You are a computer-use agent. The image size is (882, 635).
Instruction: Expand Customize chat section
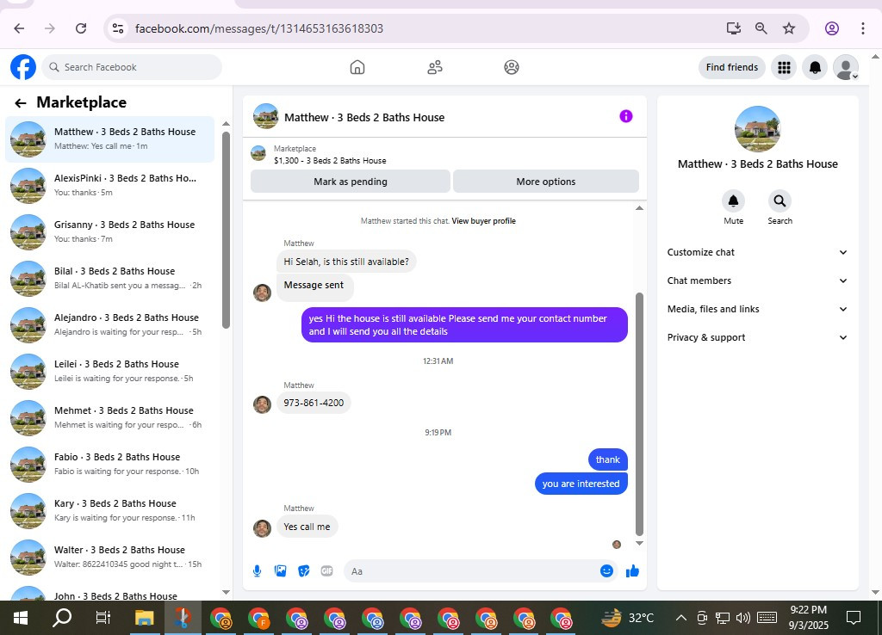pyautogui.click(x=757, y=252)
